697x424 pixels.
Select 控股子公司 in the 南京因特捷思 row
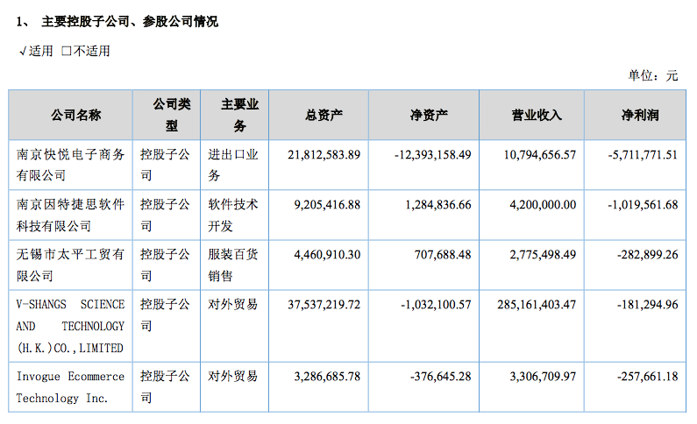point(165,215)
